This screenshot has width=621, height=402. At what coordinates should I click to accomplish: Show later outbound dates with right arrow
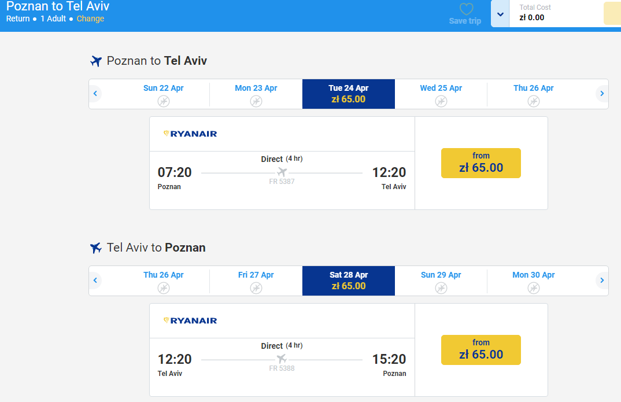click(x=601, y=94)
